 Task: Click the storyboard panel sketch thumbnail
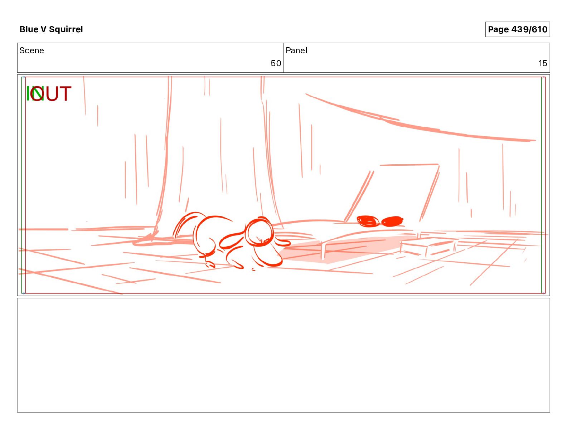[x=283, y=185]
